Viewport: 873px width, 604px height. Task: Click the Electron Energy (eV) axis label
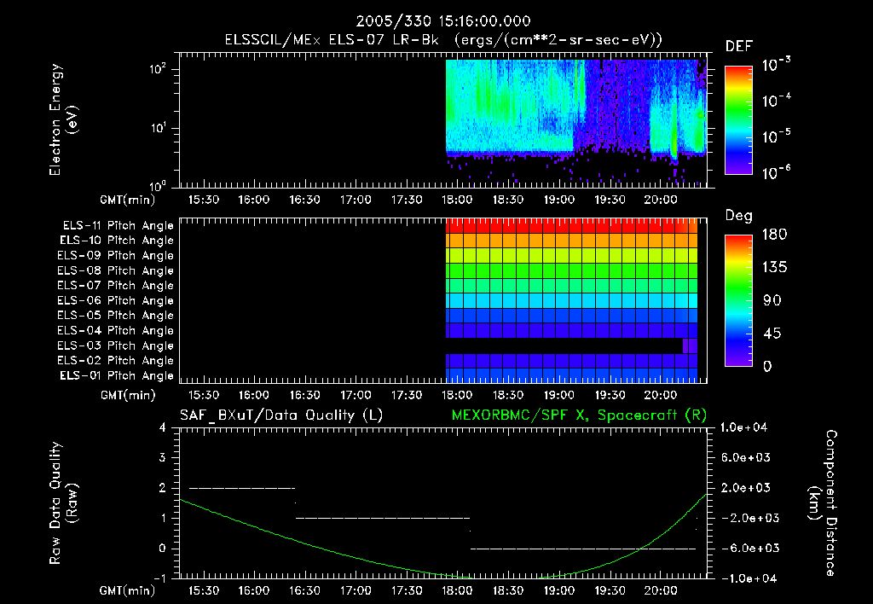[x=63, y=119]
